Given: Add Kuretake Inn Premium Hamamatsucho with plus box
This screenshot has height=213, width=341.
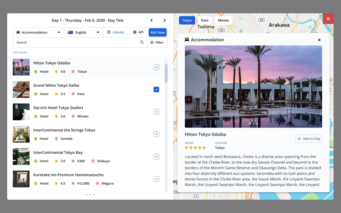Looking at the screenshot, I should pyautogui.click(x=156, y=179).
